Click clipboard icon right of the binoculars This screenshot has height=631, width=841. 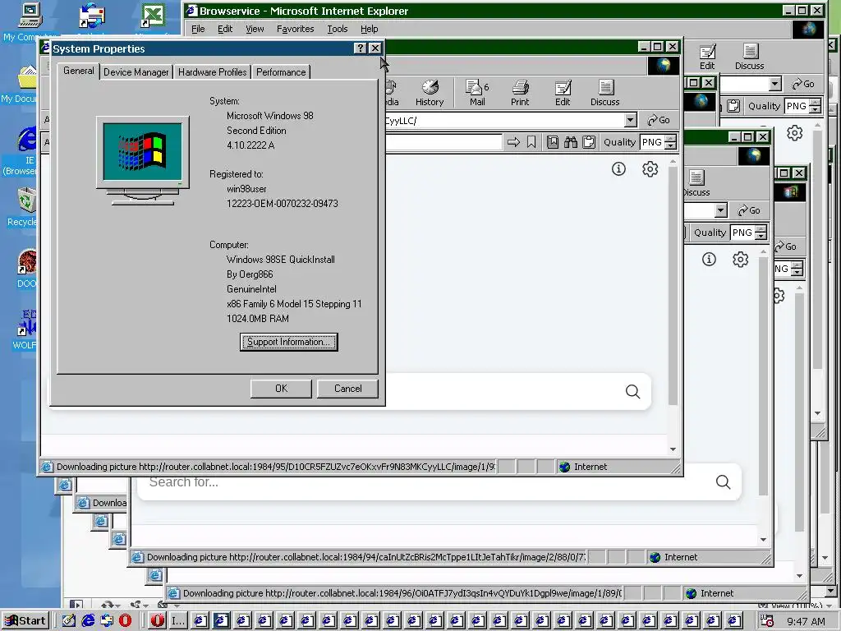pos(589,142)
